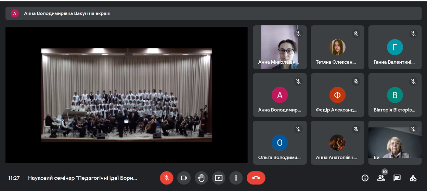Image resolution: width=427 pixels, height=191 pixels.
Task: Click muted mic icon on Тетяна Олексан tile
Action: pyautogui.click(x=356, y=34)
